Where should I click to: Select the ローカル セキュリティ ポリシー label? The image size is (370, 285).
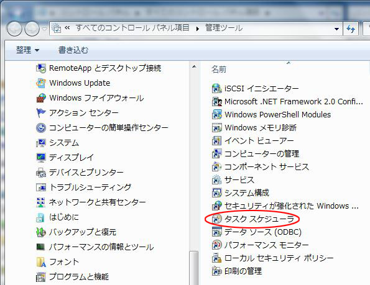click(x=279, y=258)
